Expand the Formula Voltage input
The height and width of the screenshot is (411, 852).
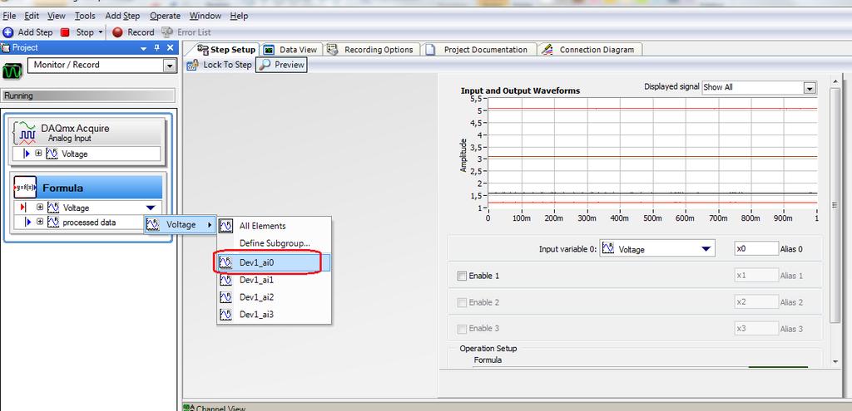[x=40, y=208]
